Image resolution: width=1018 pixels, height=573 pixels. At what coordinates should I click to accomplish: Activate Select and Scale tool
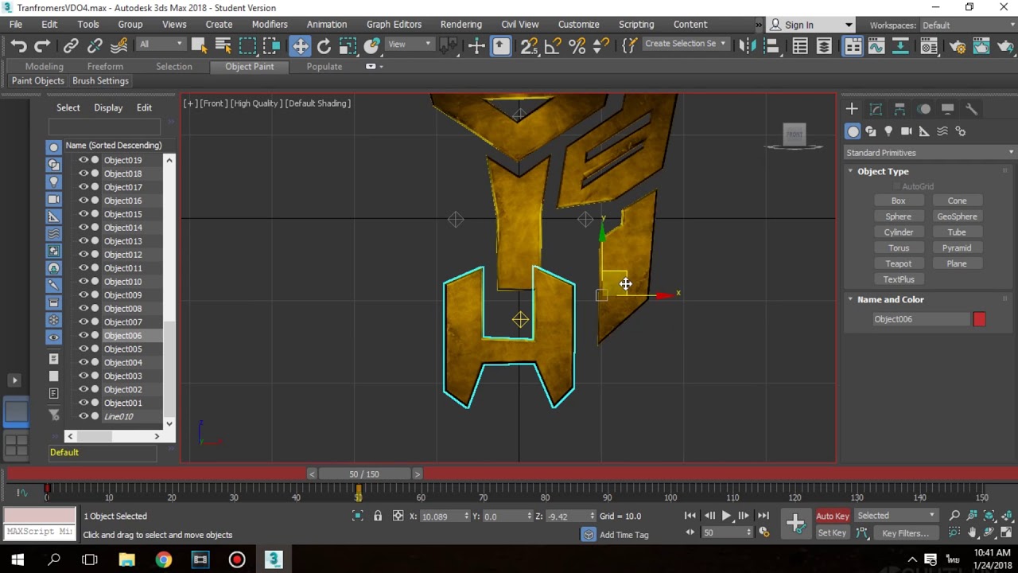pos(348,46)
